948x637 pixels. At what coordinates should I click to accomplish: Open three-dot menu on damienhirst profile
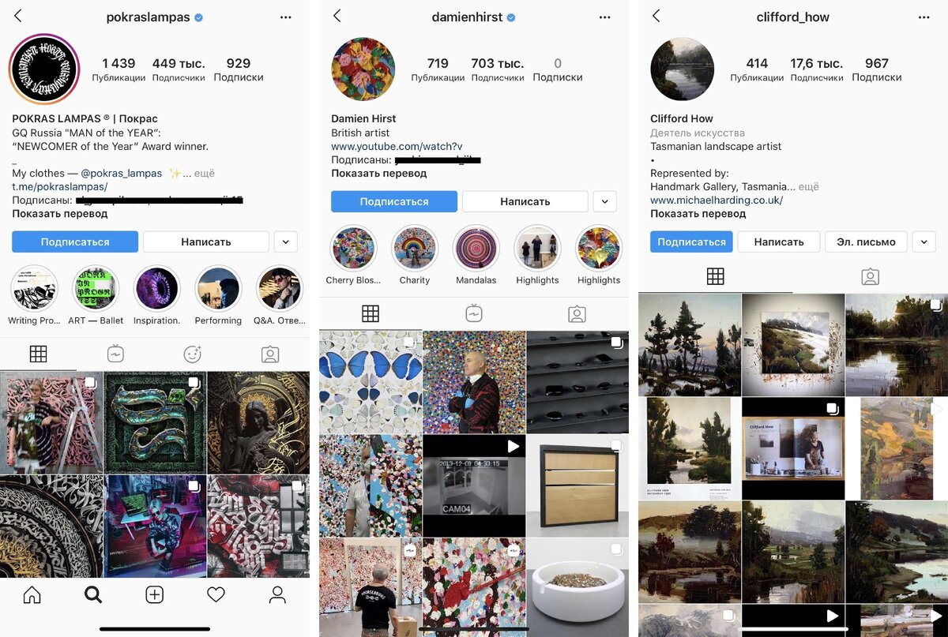click(x=604, y=17)
